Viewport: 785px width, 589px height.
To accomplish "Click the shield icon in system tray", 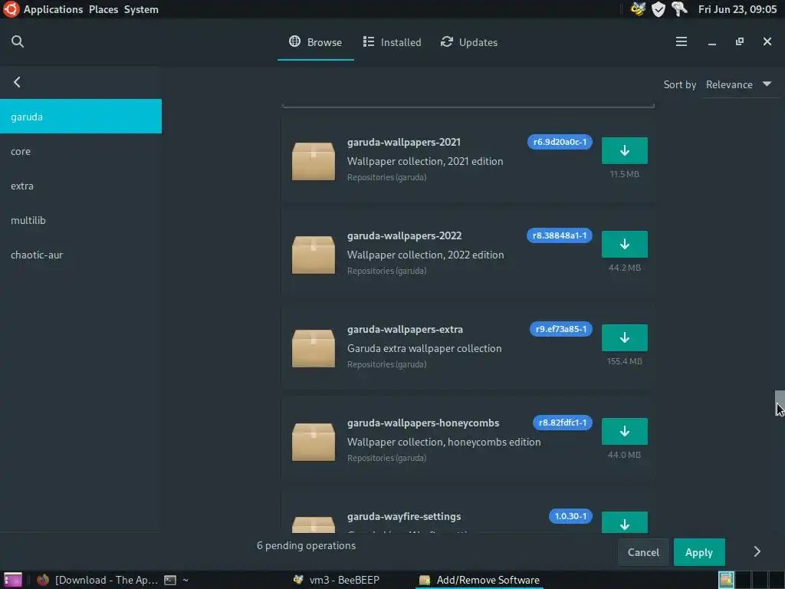I will pos(659,9).
